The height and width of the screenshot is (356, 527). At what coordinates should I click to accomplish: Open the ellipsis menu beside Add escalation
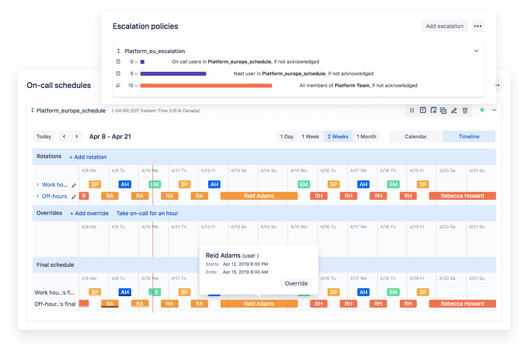[477, 26]
